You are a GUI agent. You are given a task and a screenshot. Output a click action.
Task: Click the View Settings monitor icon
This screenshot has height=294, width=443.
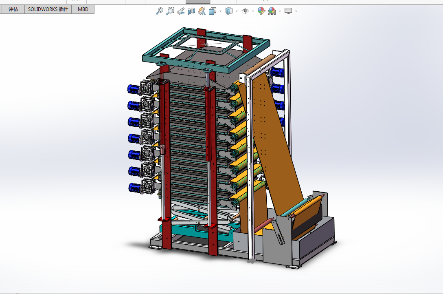coord(288,11)
